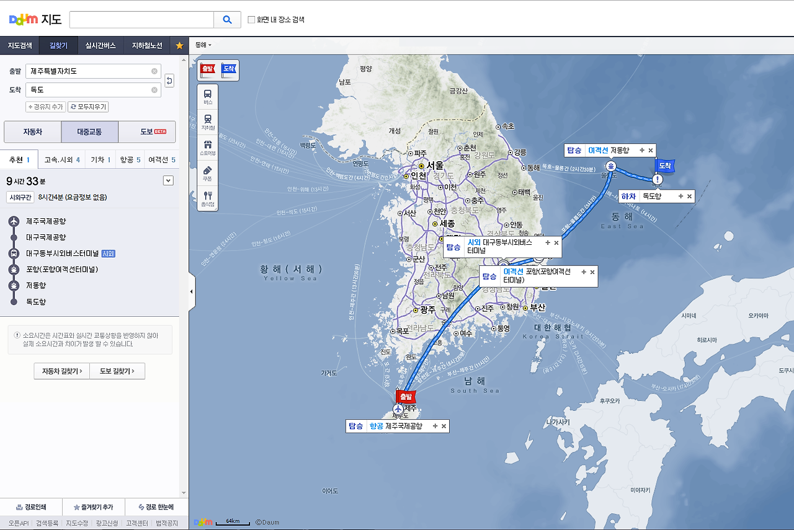The height and width of the screenshot is (530, 794).
Task: Open 스토어뷰 from map toolbar
Action: (x=207, y=148)
